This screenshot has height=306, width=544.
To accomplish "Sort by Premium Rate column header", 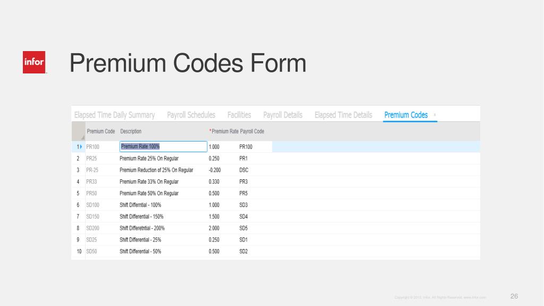I will coord(224,131).
